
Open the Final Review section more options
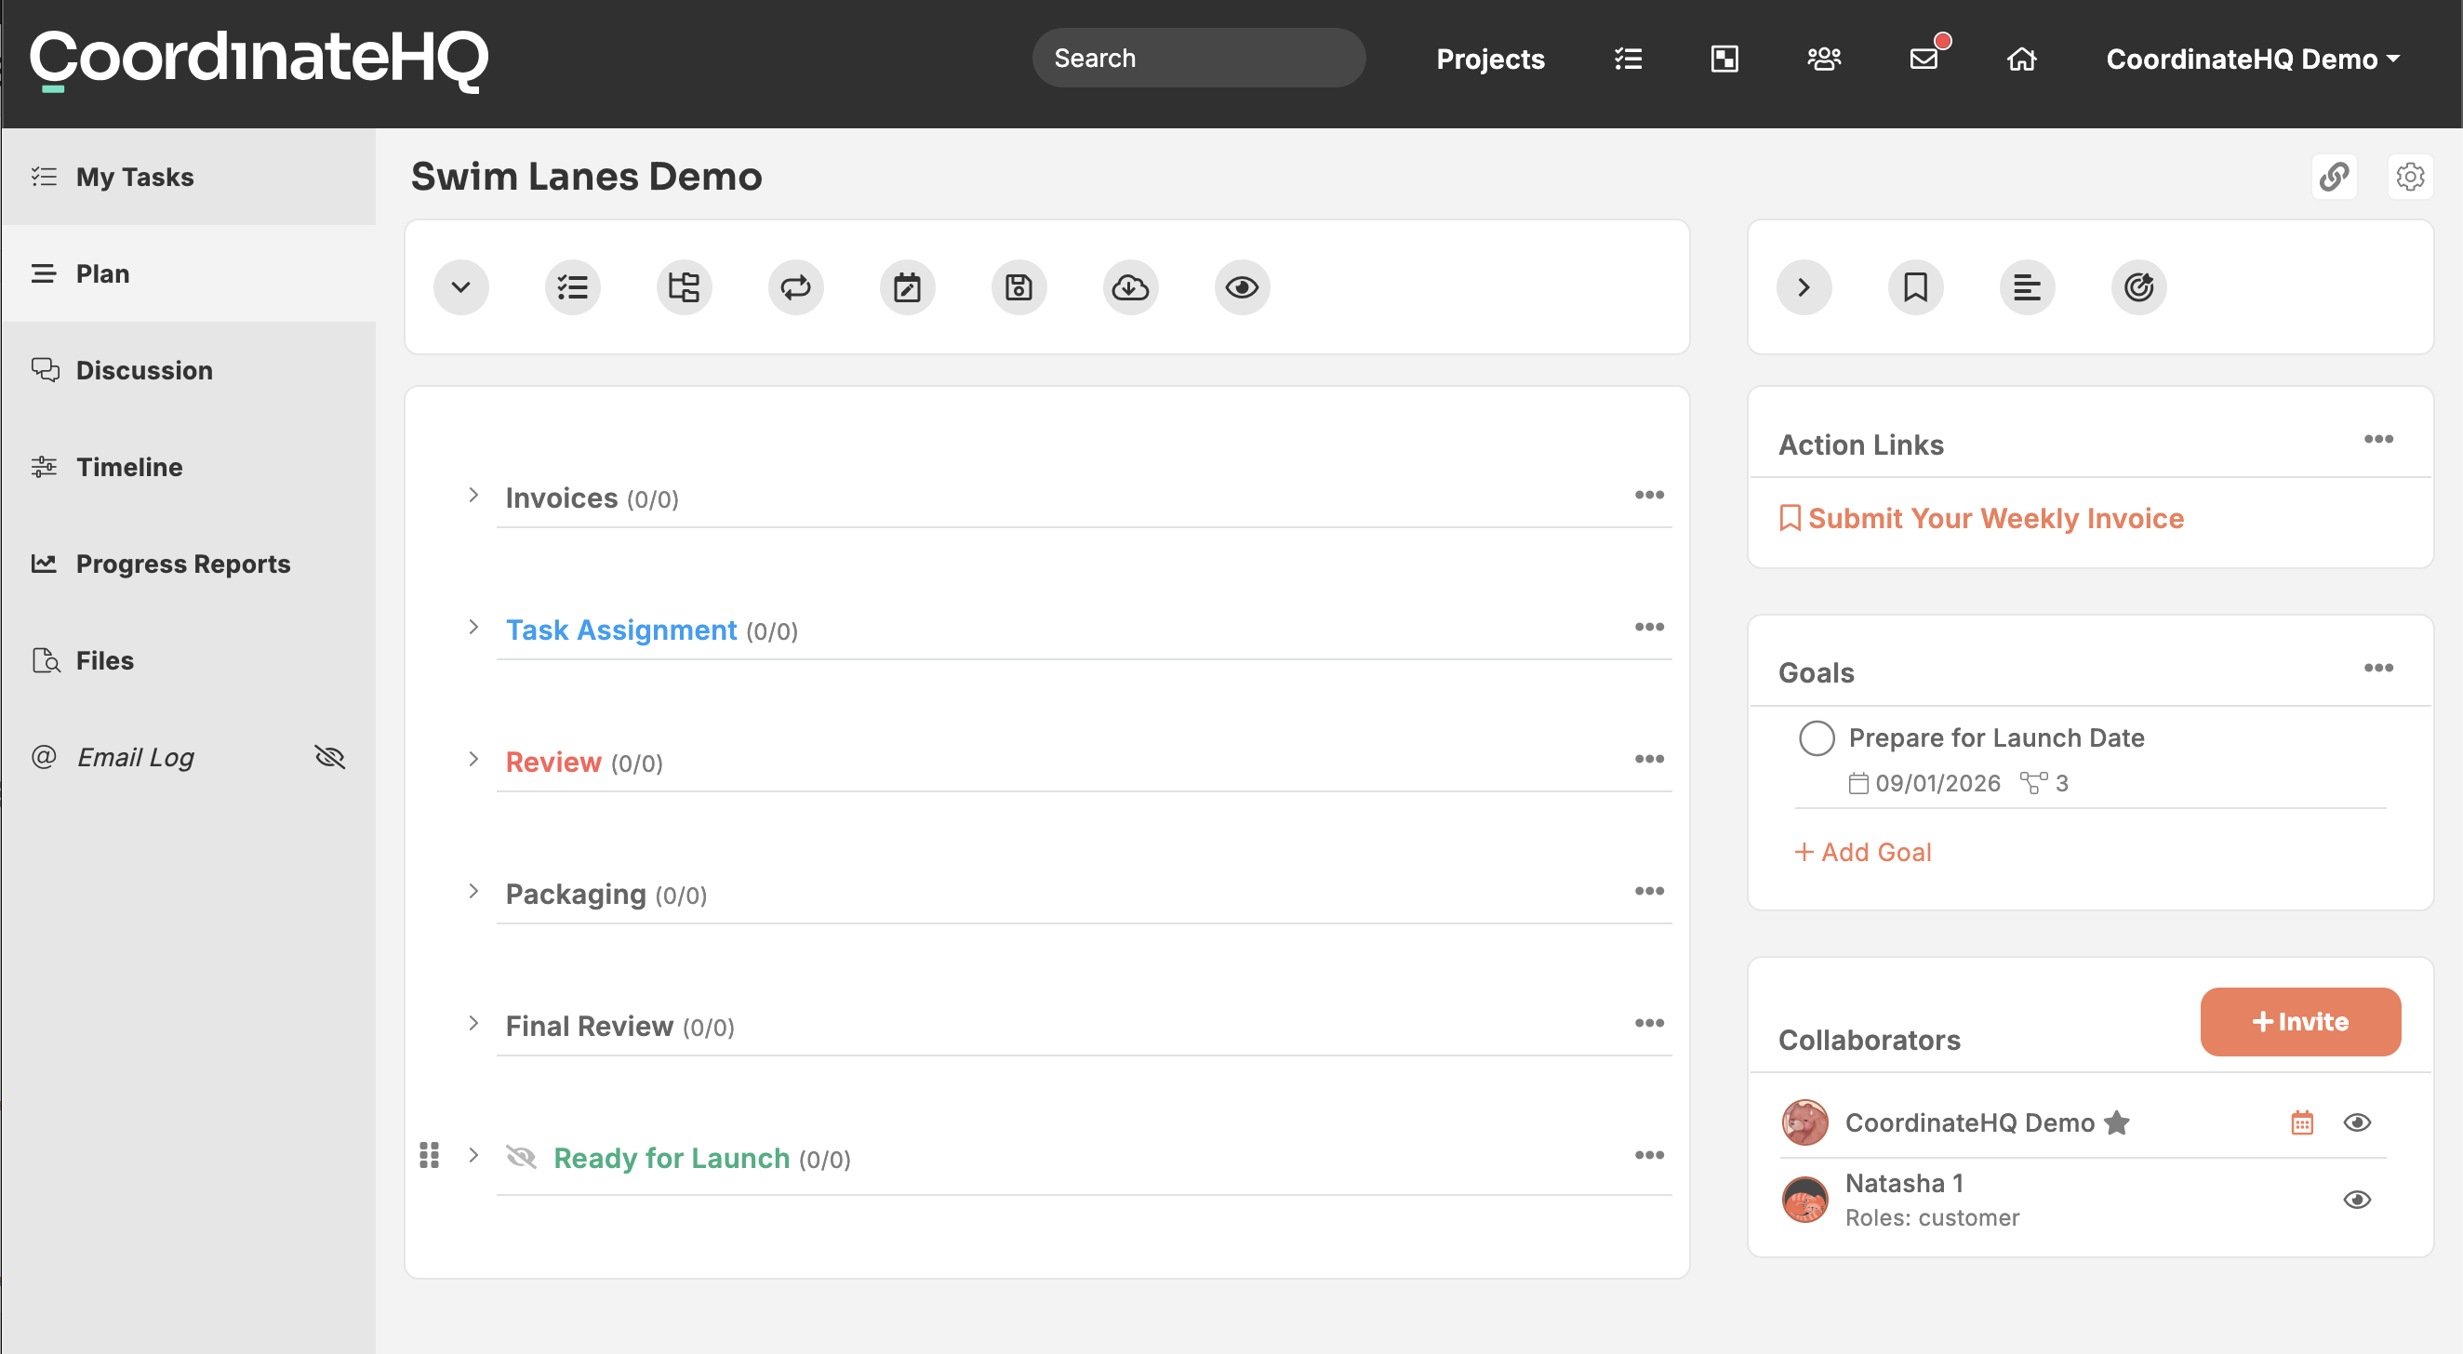(x=1649, y=1023)
